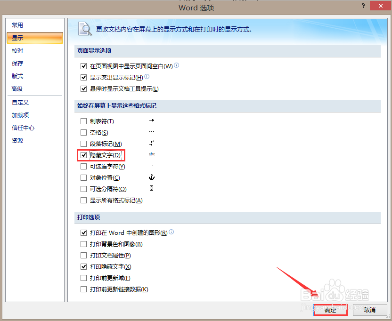Enable 可选分隔符 checkbox
The height and width of the screenshot is (321, 392).
(83, 189)
